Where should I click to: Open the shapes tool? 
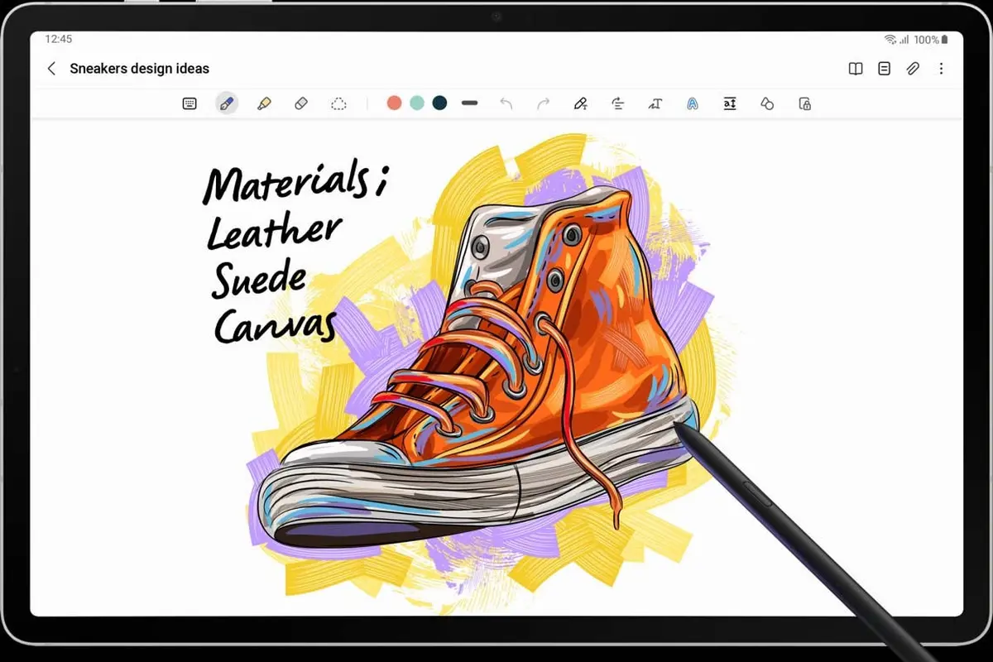click(x=767, y=103)
